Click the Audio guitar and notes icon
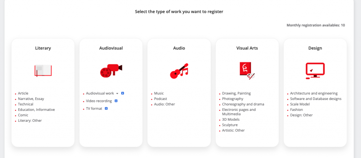The image size is (361, 158). 179,71
